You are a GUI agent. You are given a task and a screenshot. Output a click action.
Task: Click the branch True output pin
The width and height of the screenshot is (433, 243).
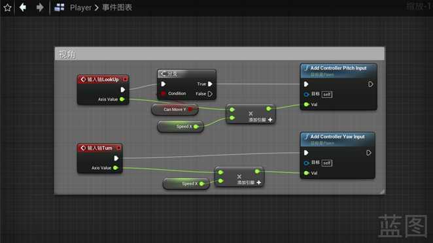pos(210,84)
